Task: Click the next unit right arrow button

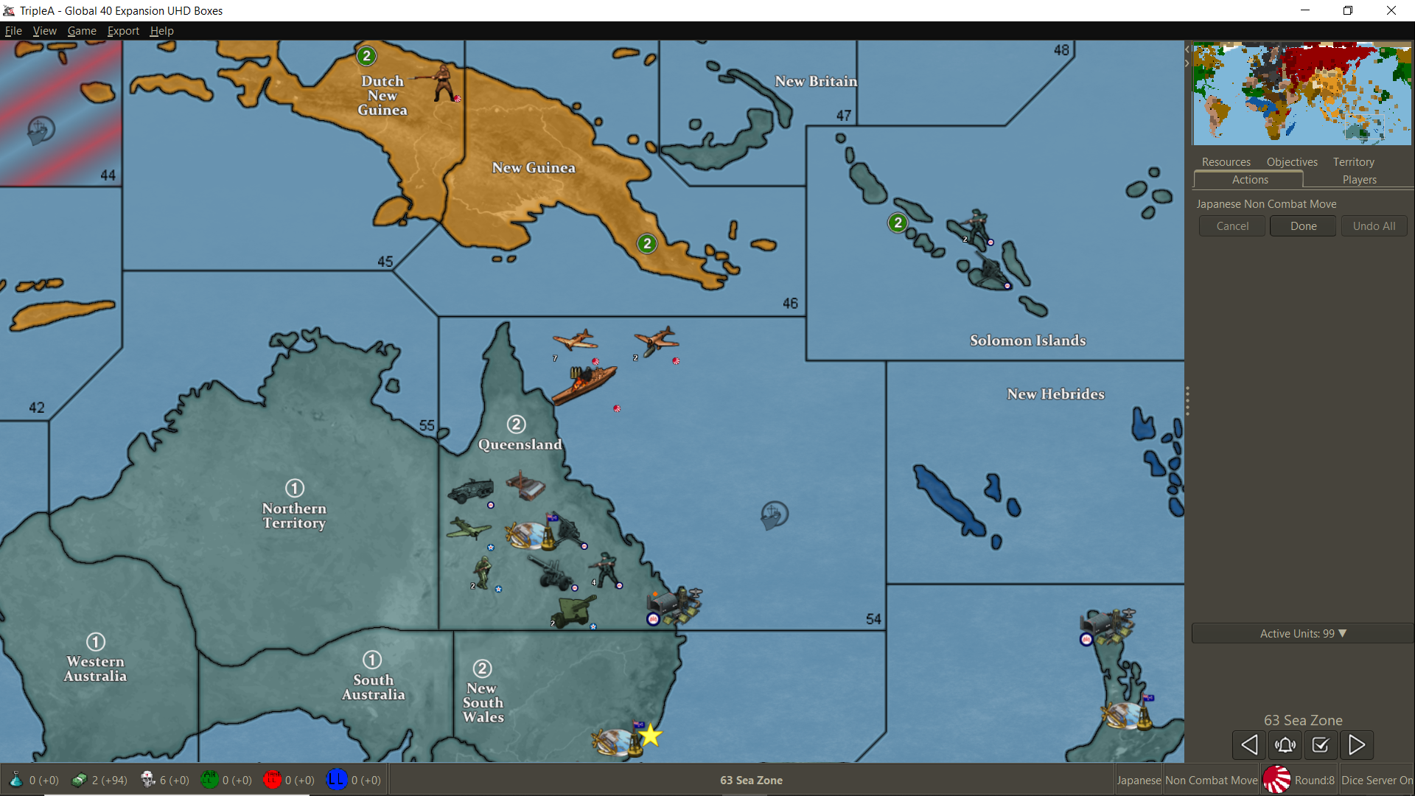Action: point(1356,745)
